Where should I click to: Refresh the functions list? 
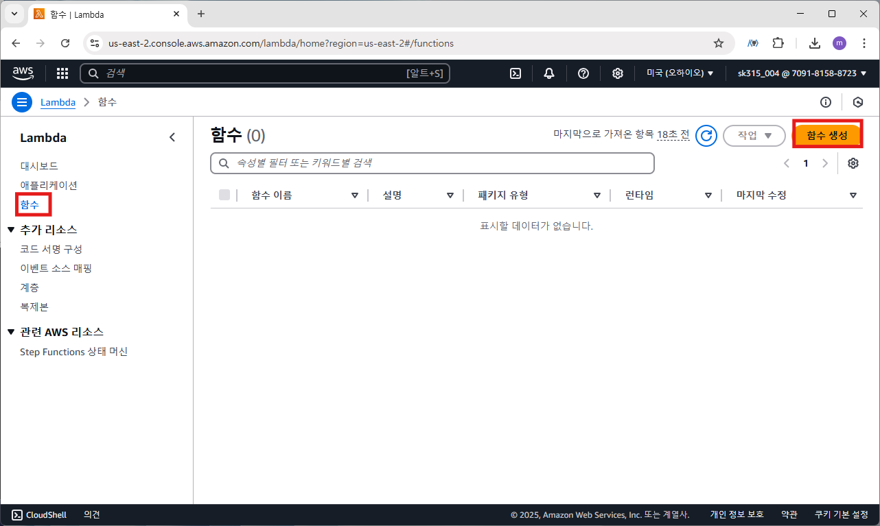click(706, 136)
